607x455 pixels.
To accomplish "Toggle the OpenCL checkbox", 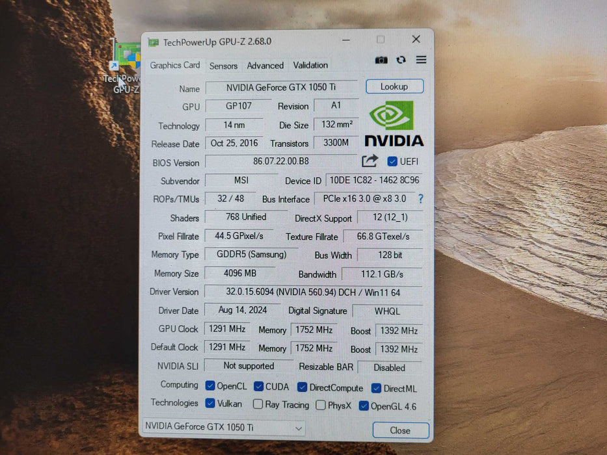I will pyautogui.click(x=210, y=385).
